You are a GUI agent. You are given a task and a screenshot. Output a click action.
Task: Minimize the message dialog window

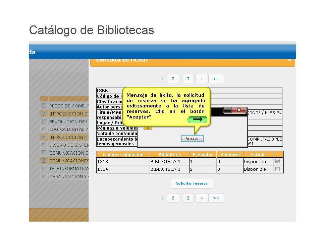click(227, 110)
